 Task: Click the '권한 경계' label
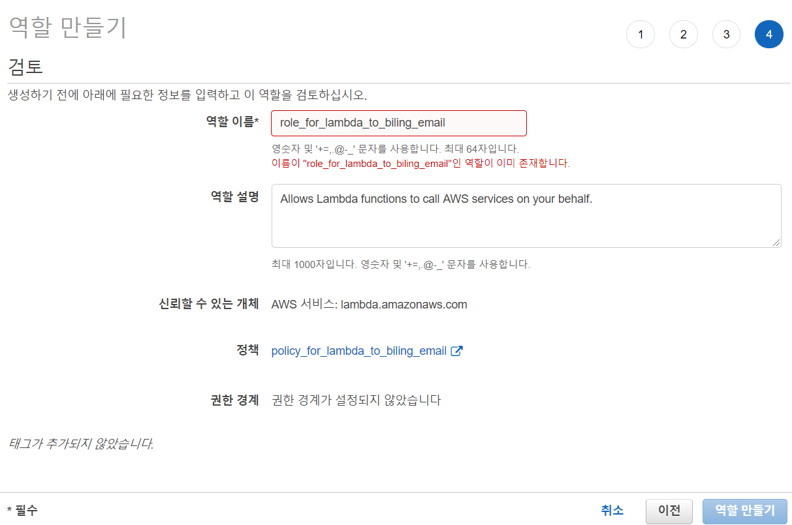235,400
